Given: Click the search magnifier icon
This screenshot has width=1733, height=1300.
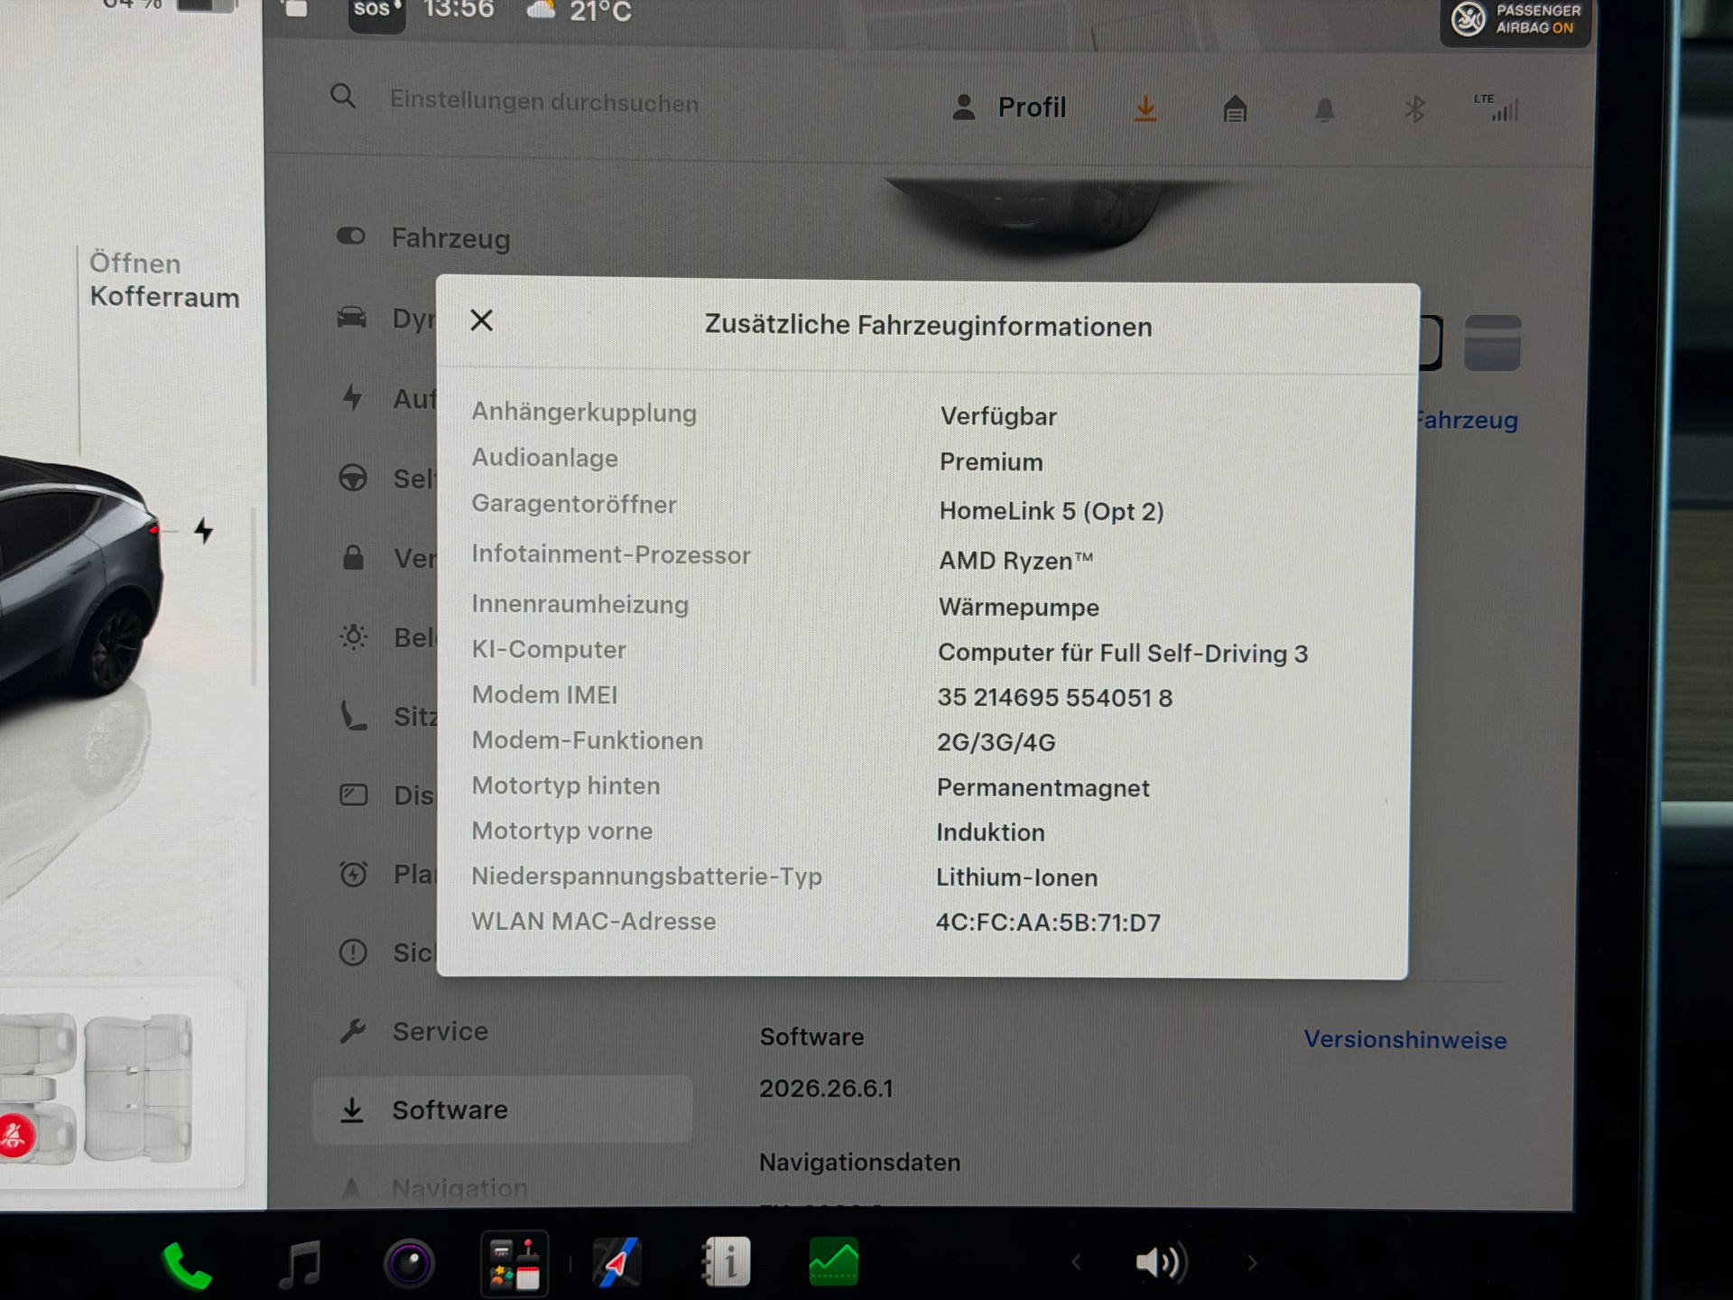Looking at the screenshot, I should (x=343, y=96).
